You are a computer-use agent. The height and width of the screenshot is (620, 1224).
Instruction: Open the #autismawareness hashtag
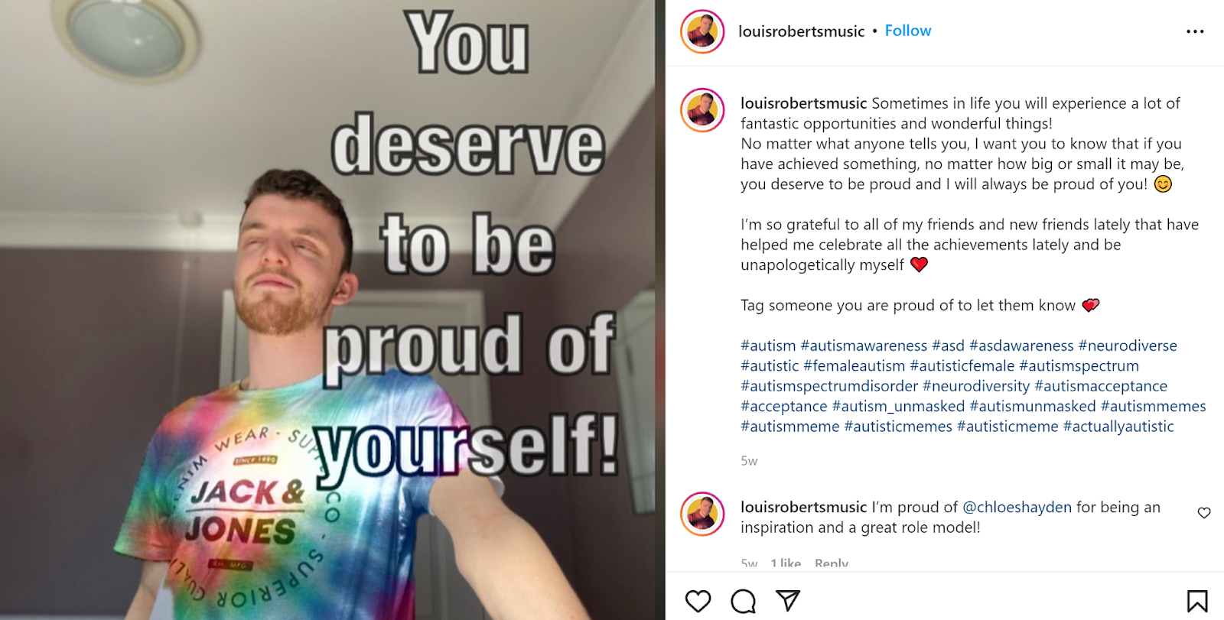[864, 346]
